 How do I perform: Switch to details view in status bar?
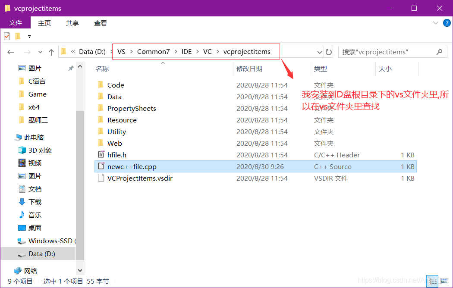click(432, 281)
